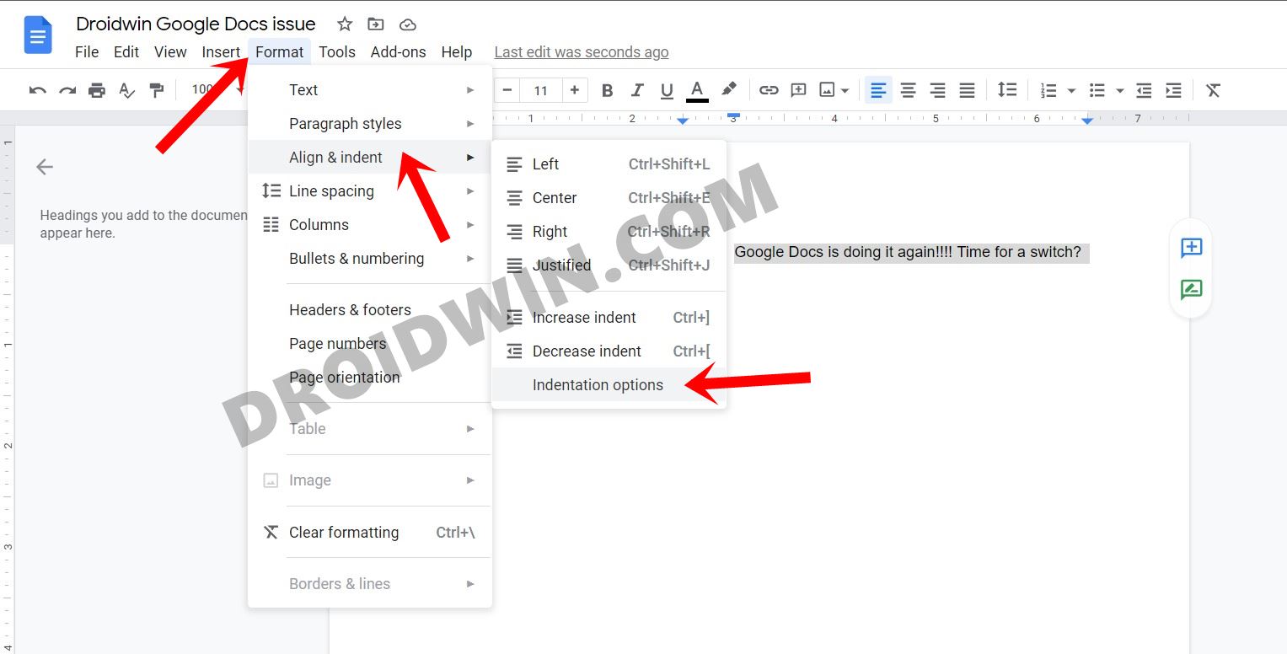
Task: Open the Add-ons menu
Action: click(x=399, y=52)
